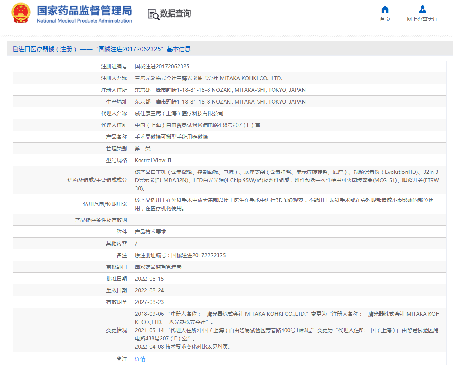Select expiry date 2027-08-23
Image resolution: width=453 pixels, height=372 pixels.
149,302
